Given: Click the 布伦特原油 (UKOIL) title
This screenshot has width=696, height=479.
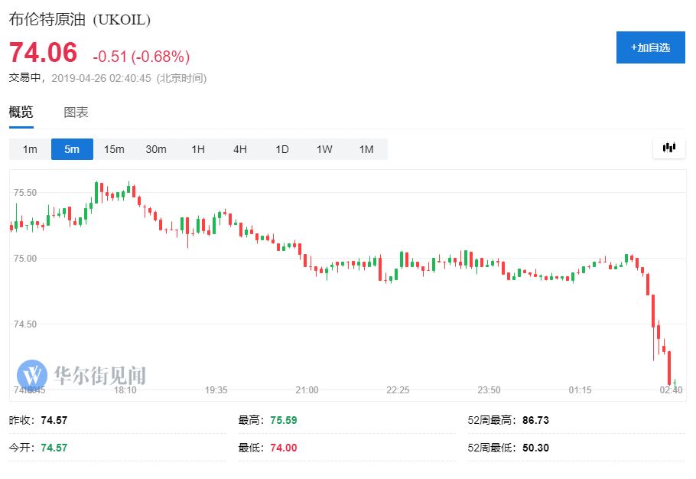Looking at the screenshot, I should point(80,21).
